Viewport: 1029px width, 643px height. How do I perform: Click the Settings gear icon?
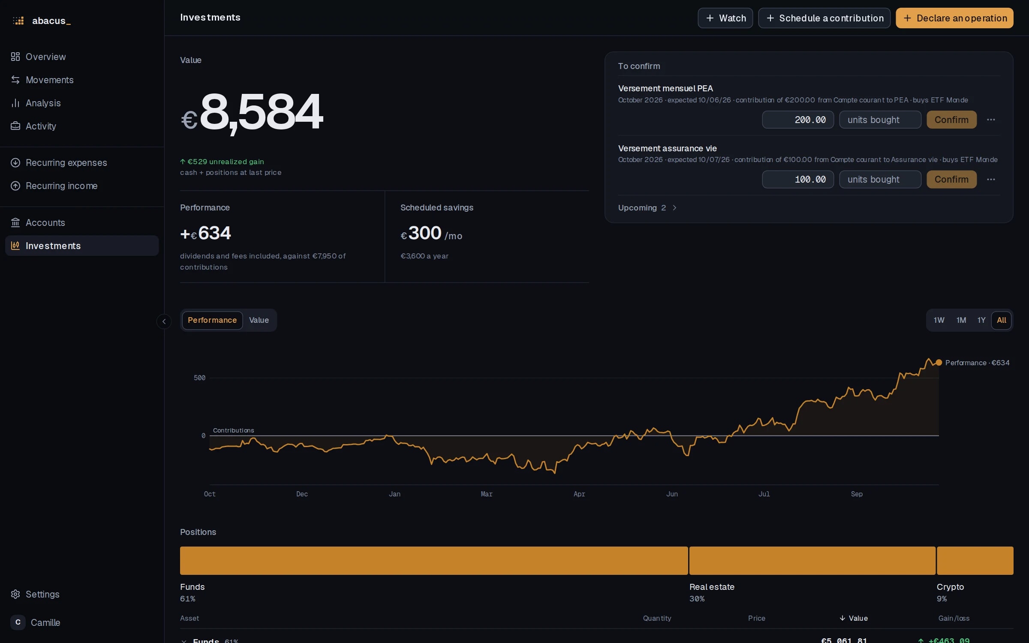click(15, 594)
